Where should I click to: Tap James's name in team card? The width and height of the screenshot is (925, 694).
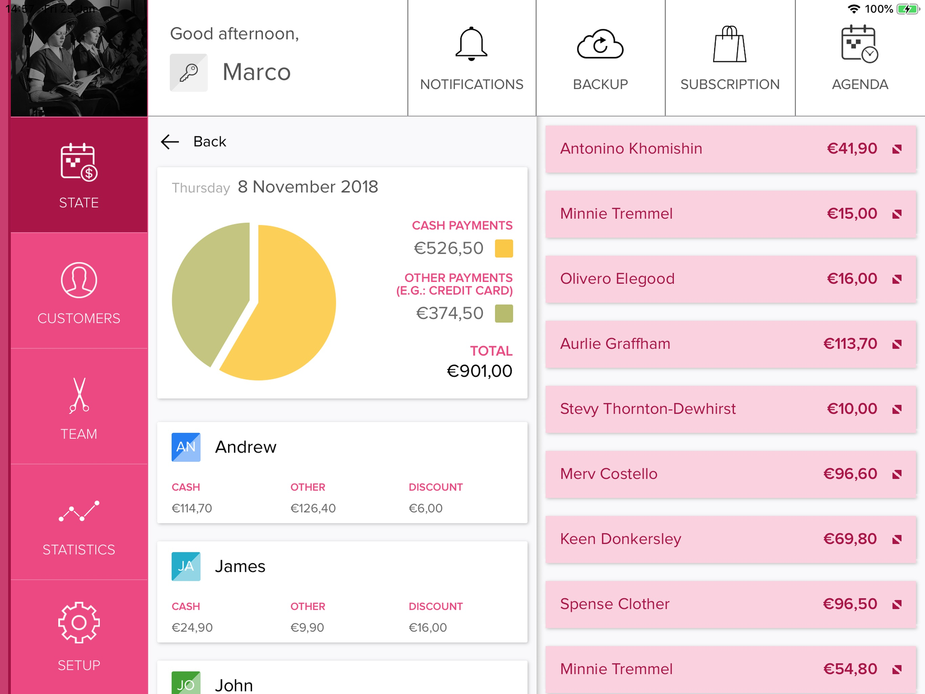[240, 566]
